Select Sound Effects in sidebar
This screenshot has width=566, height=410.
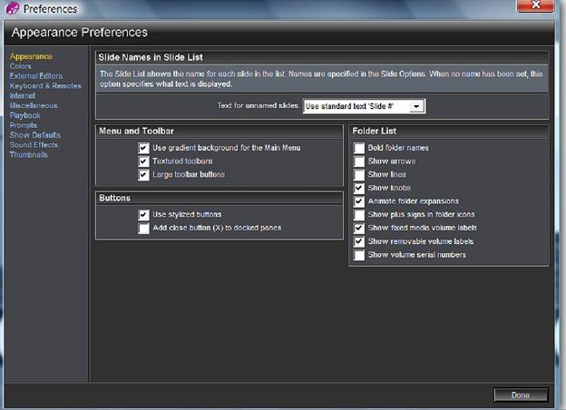pyautogui.click(x=34, y=145)
